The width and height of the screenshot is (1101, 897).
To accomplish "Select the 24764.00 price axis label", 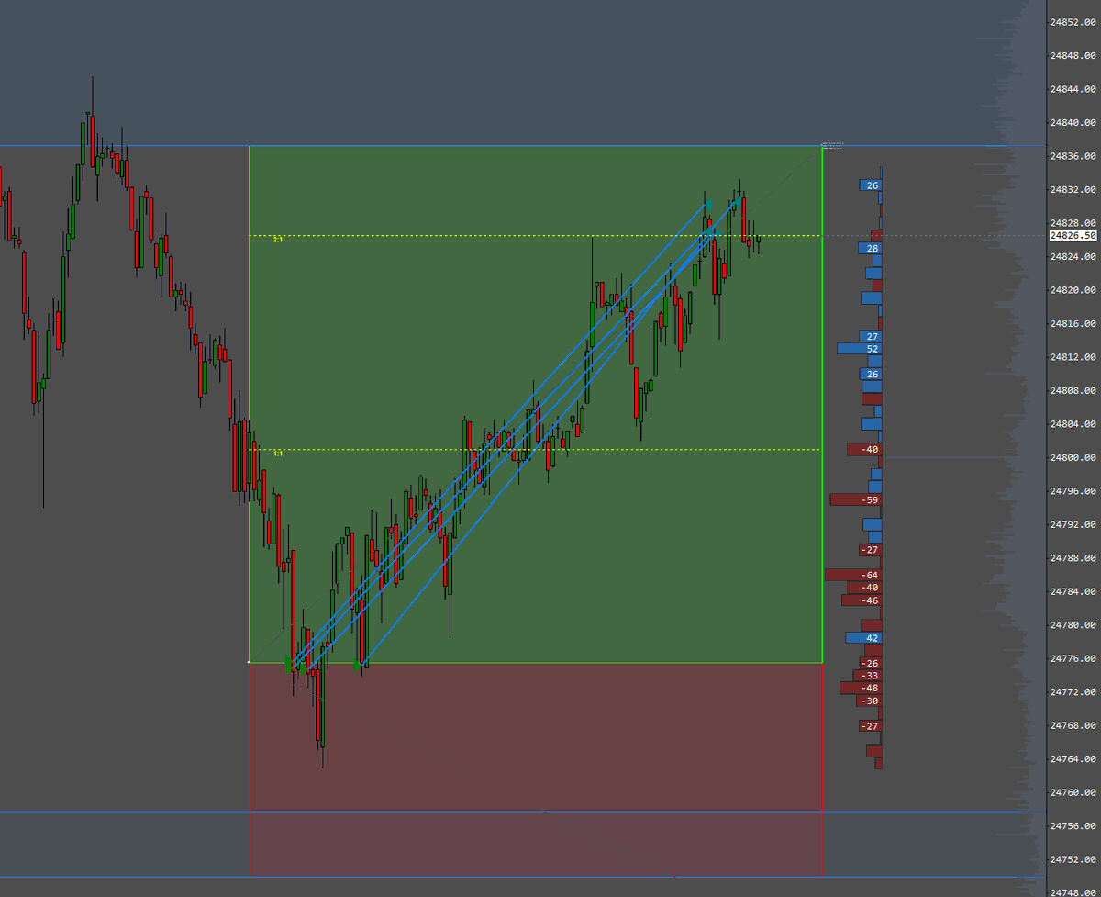I will tap(1074, 759).
